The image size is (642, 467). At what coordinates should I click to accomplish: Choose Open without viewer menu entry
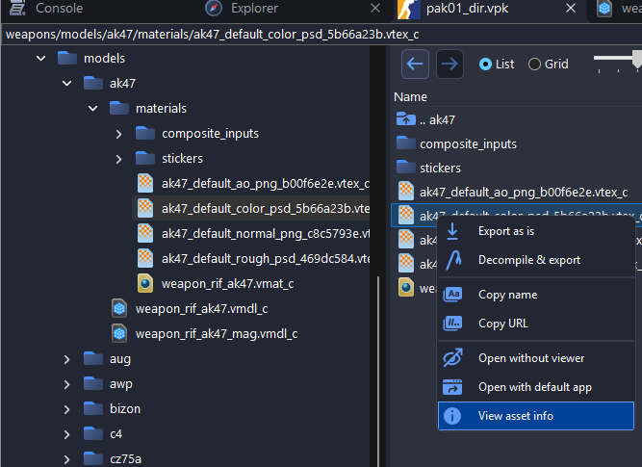pos(536,358)
